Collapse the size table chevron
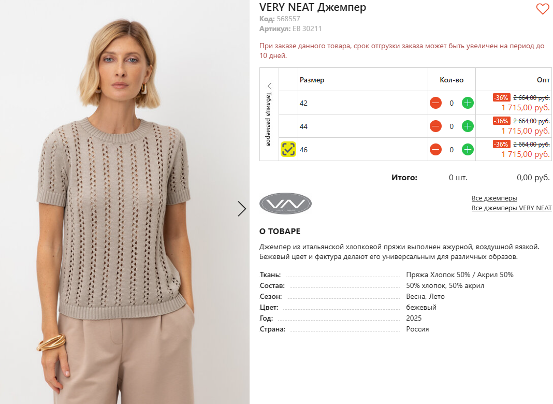The image size is (553, 404). coord(269,86)
